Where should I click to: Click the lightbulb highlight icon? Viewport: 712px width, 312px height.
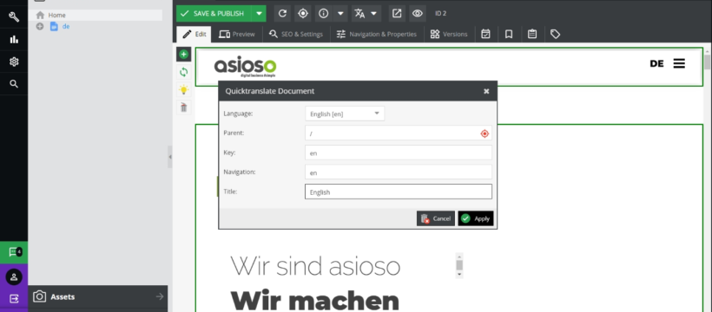[183, 90]
